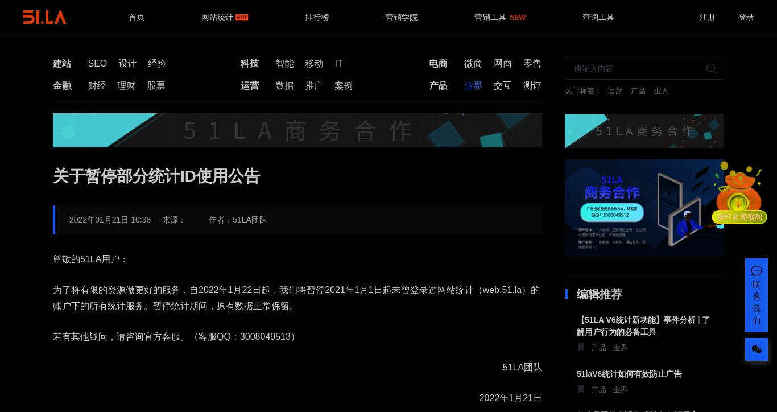Select the 建站 category
The width and height of the screenshot is (777, 412).
coord(62,64)
